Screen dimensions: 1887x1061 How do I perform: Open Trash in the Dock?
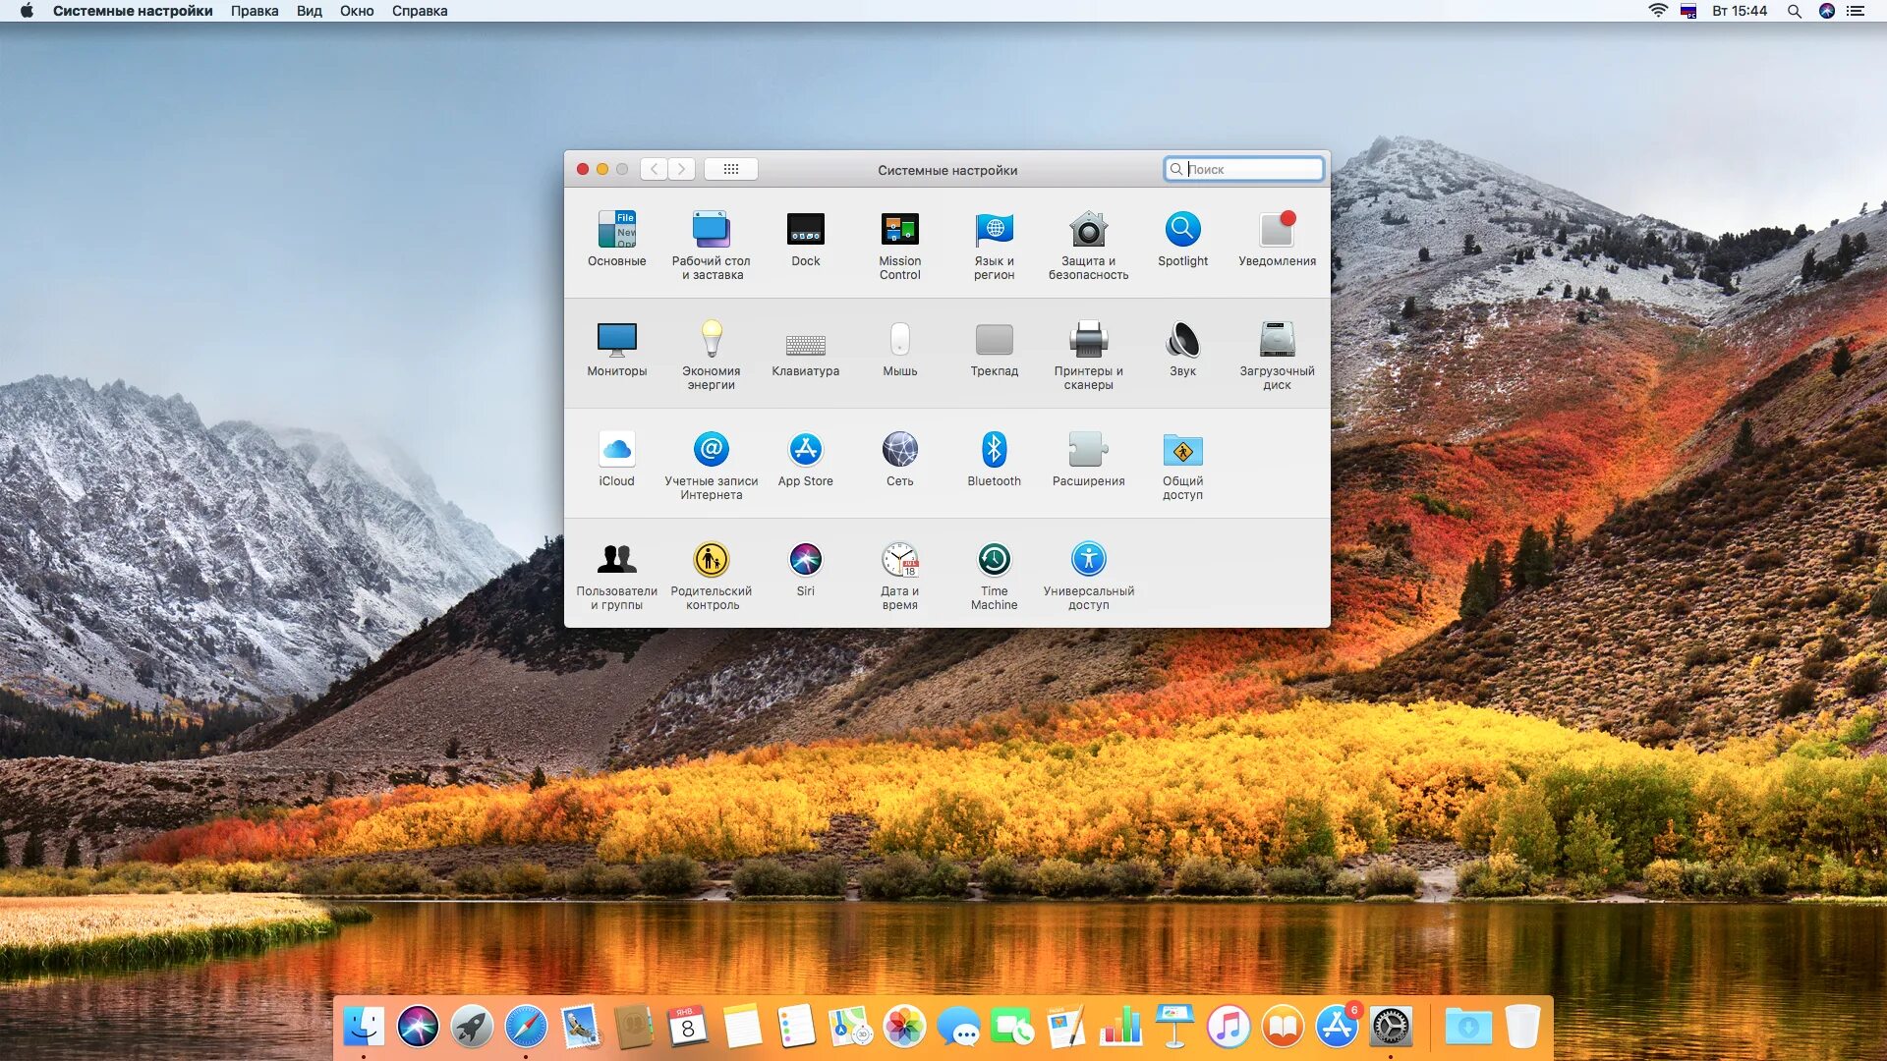click(1522, 1028)
